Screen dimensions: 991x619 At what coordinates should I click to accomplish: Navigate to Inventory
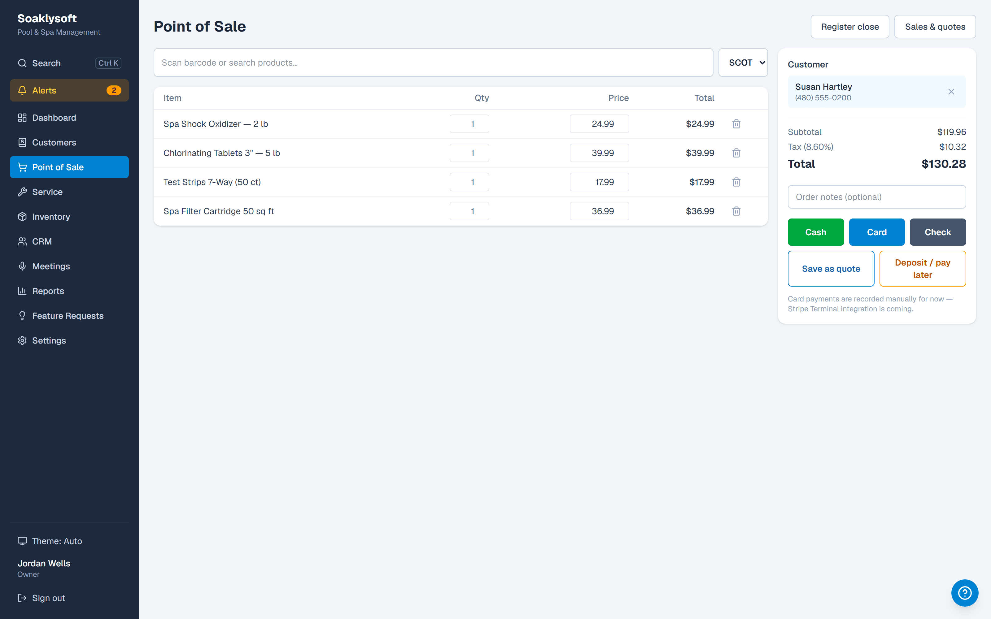69,217
